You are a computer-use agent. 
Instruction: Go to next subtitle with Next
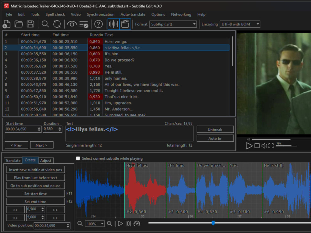(x=42, y=145)
